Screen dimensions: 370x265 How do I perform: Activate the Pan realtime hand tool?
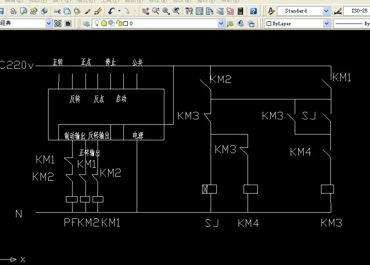click(146, 11)
